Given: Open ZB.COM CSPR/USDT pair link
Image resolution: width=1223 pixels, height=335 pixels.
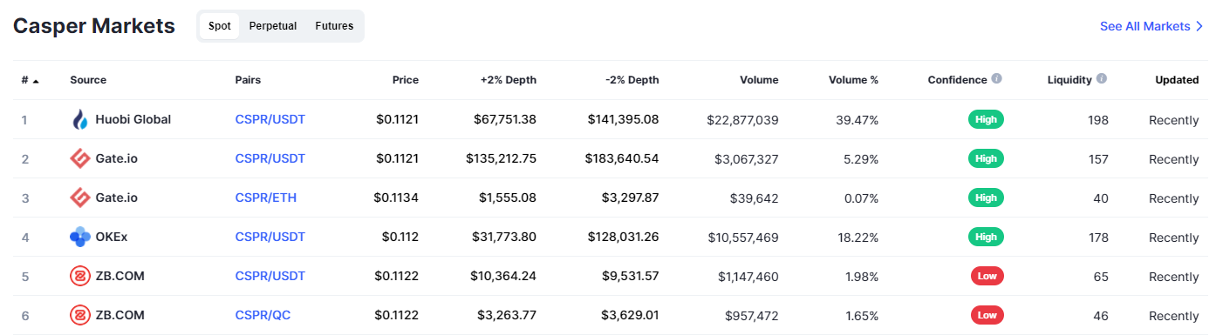Looking at the screenshot, I should 270,276.
